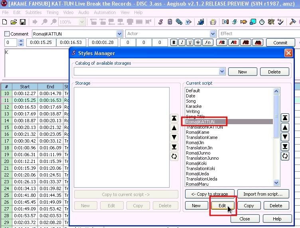This screenshot has height=228, width=300.
Task: Open the Subtitles menu
Action: 33,12
